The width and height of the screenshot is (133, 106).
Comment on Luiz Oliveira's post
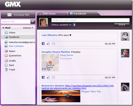(54, 44)
